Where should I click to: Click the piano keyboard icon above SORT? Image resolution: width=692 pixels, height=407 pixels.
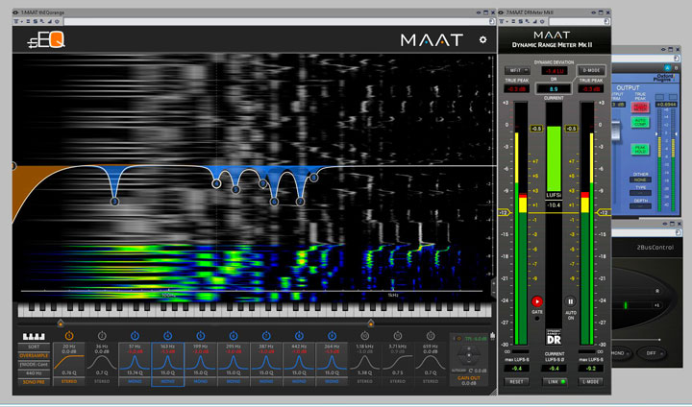pyautogui.click(x=33, y=335)
